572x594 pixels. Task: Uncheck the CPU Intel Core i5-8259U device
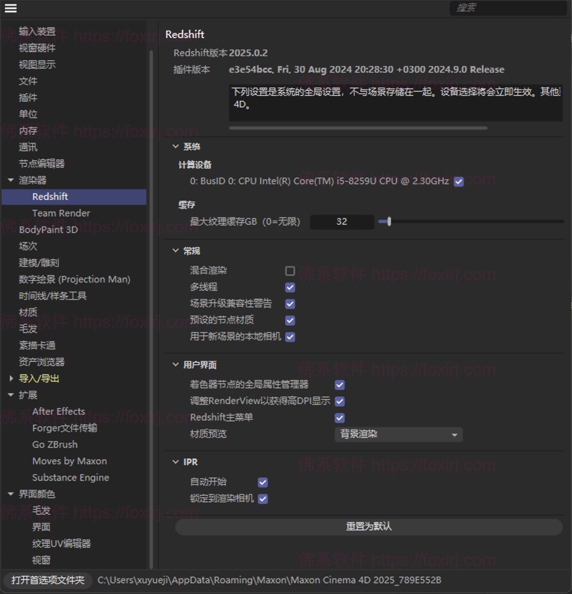tap(459, 181)
